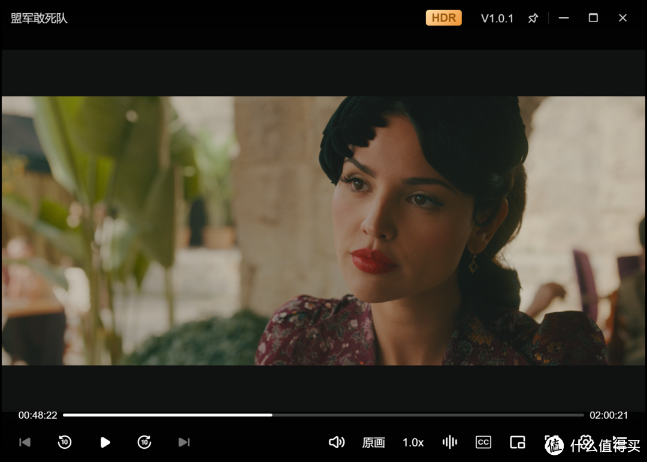This screenshot has height=462, width=647.
Task: Change the 1.0x playback speed
Action: click(413, 443)
